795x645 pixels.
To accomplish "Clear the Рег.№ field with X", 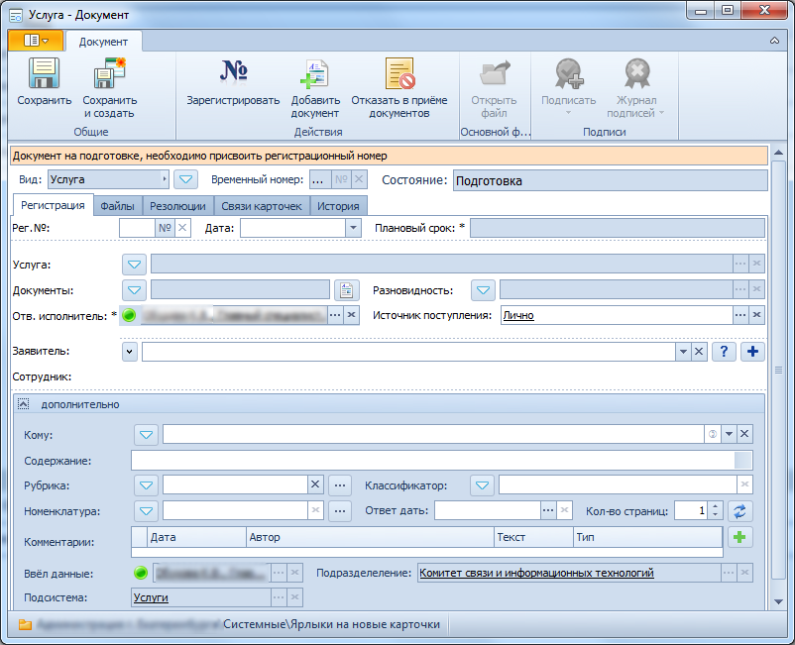I will click(182, 228).
